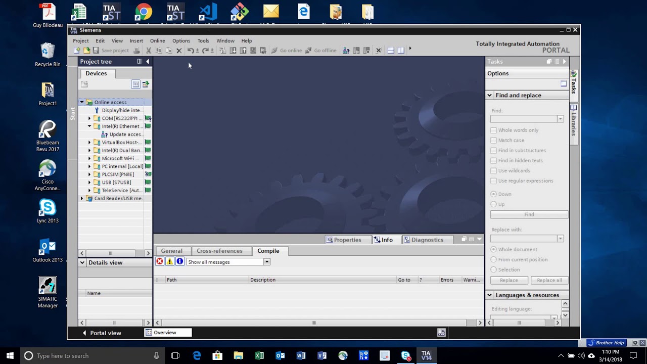This screenshot has width=647, height=364.
Task: Select the Down search direction radio button
Action: point(494,194)
